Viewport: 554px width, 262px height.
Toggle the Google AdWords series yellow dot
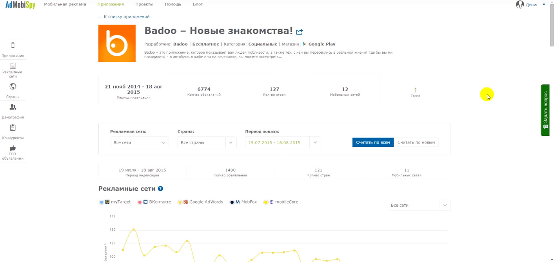click(x=180, y=202)
